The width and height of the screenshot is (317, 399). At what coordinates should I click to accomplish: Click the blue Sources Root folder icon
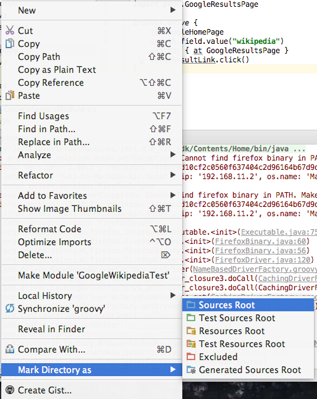coord(191,304)
